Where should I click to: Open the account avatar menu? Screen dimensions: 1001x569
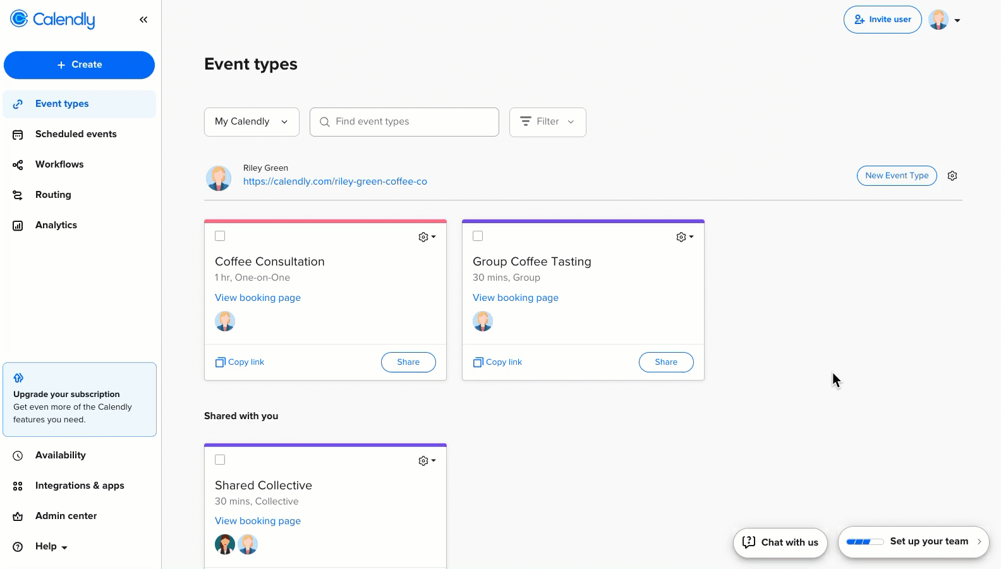pos(945,20)
